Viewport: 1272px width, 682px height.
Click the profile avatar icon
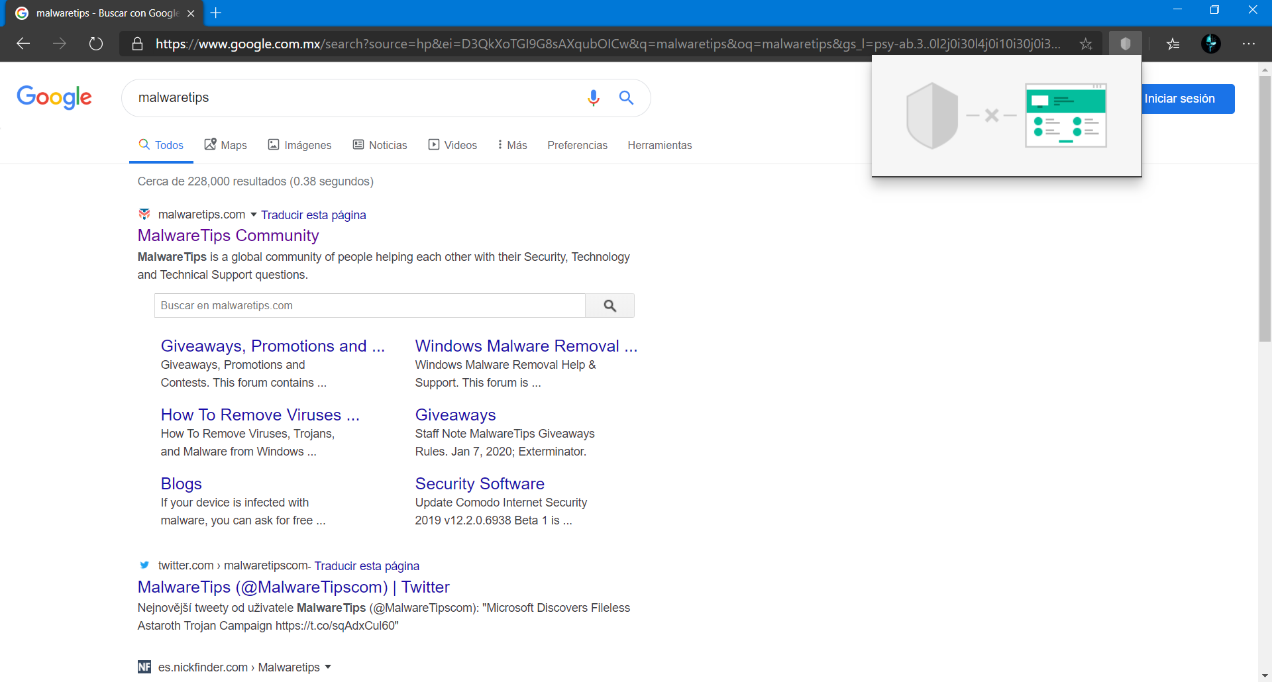click(x=1211, y=44)
